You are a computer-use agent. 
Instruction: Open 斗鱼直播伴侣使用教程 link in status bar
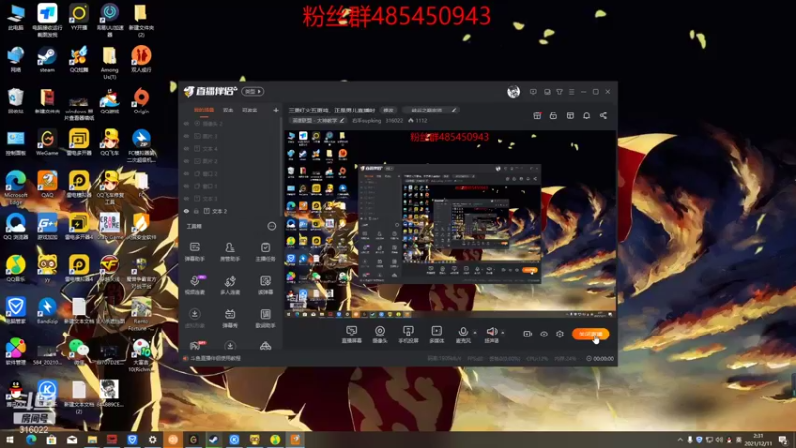(215, 358)
